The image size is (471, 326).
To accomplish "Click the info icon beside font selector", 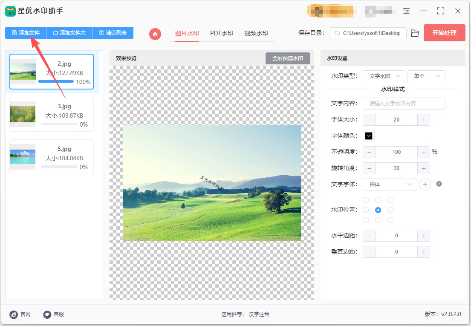I will pos(439,184).
